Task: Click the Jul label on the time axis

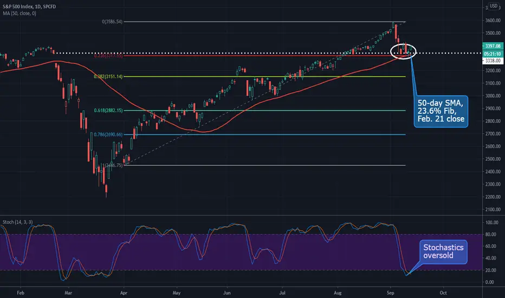Action: coord(282,293)
